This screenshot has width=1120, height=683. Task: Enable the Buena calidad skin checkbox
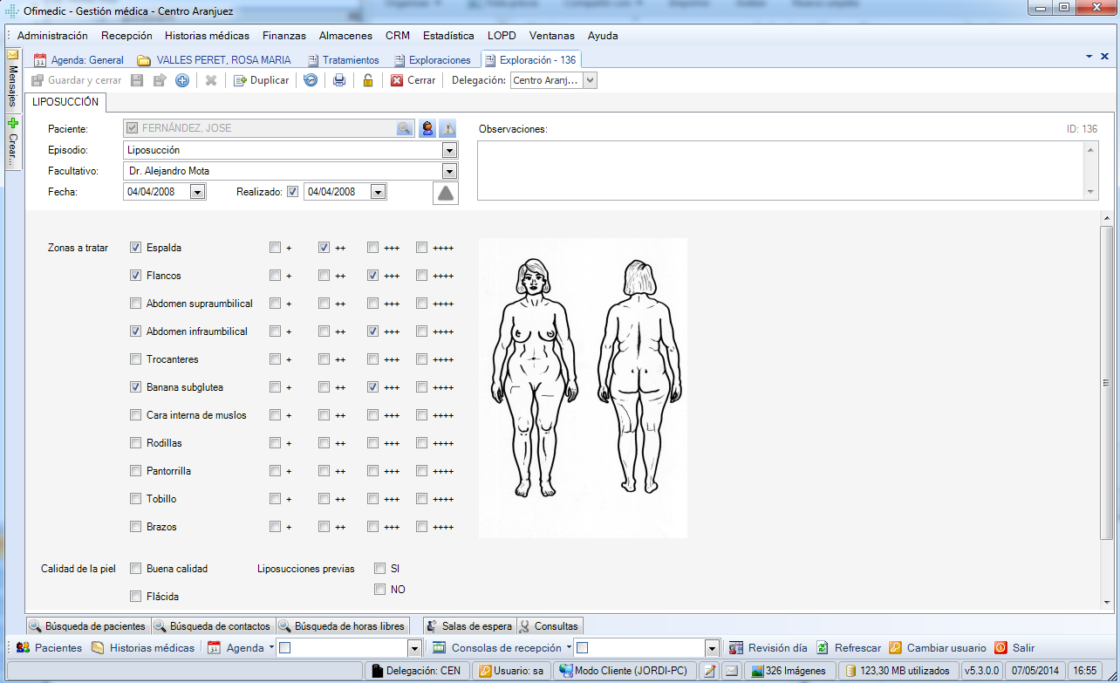pos(135,569)
